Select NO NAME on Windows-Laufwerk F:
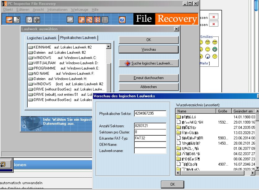 (61, 74)
